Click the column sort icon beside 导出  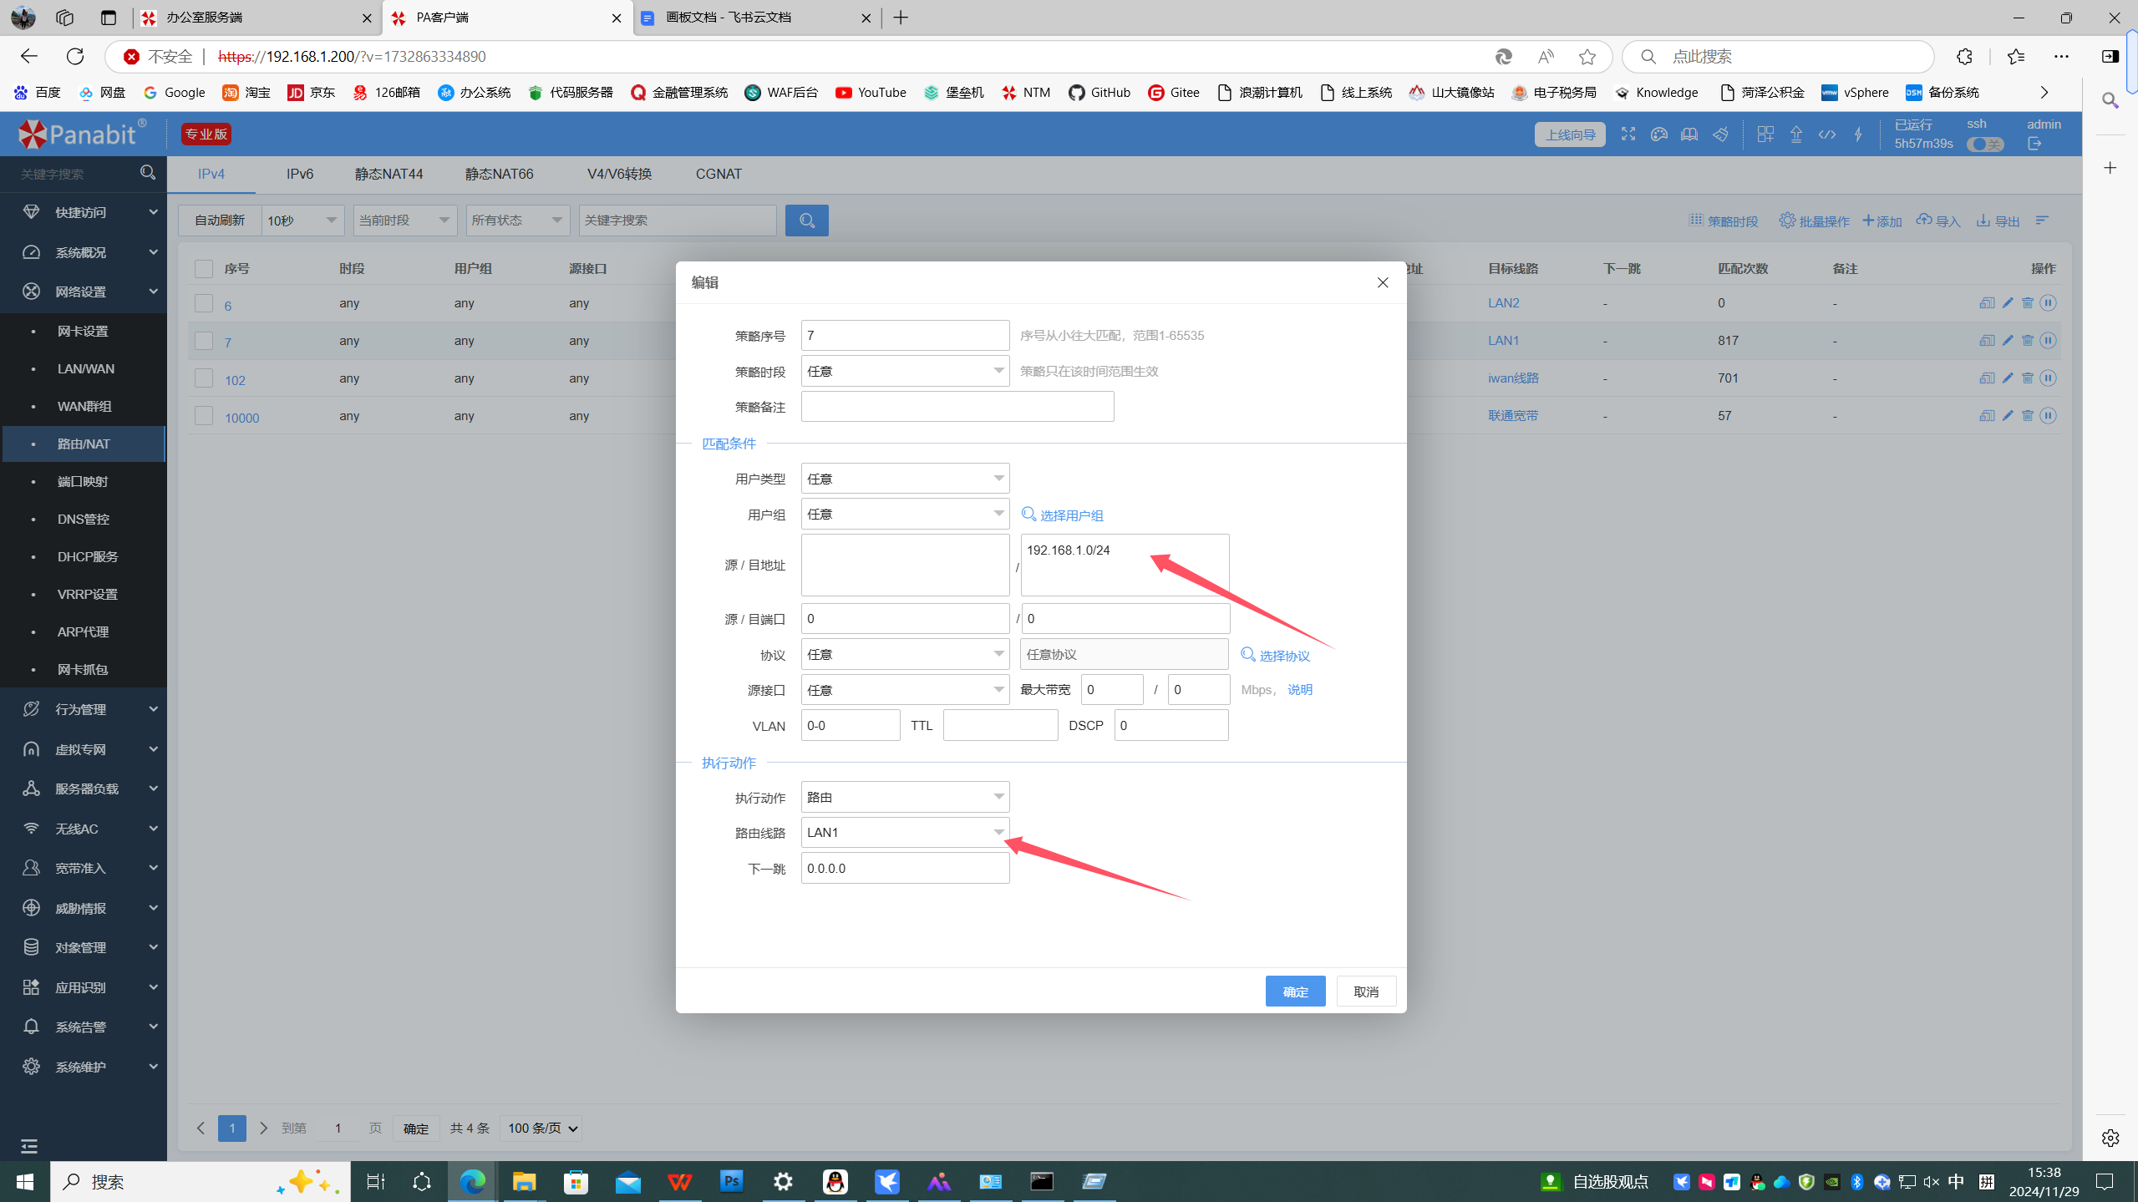[x=2042, y=220]
